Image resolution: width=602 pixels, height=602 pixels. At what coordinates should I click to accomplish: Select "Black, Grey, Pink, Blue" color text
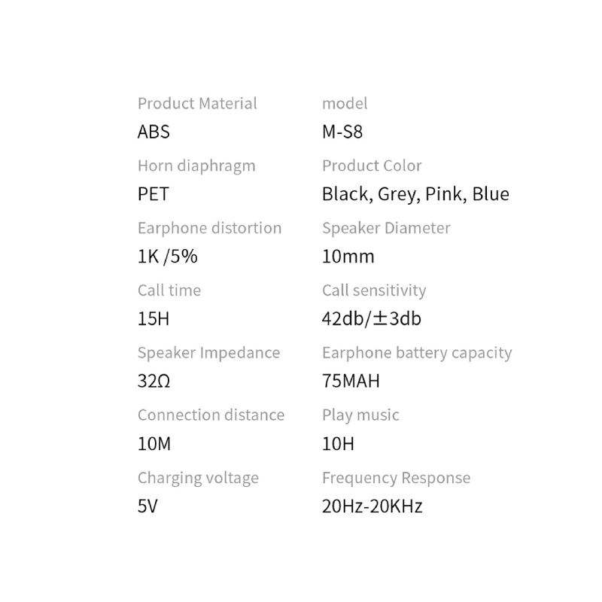click(415, 194)
